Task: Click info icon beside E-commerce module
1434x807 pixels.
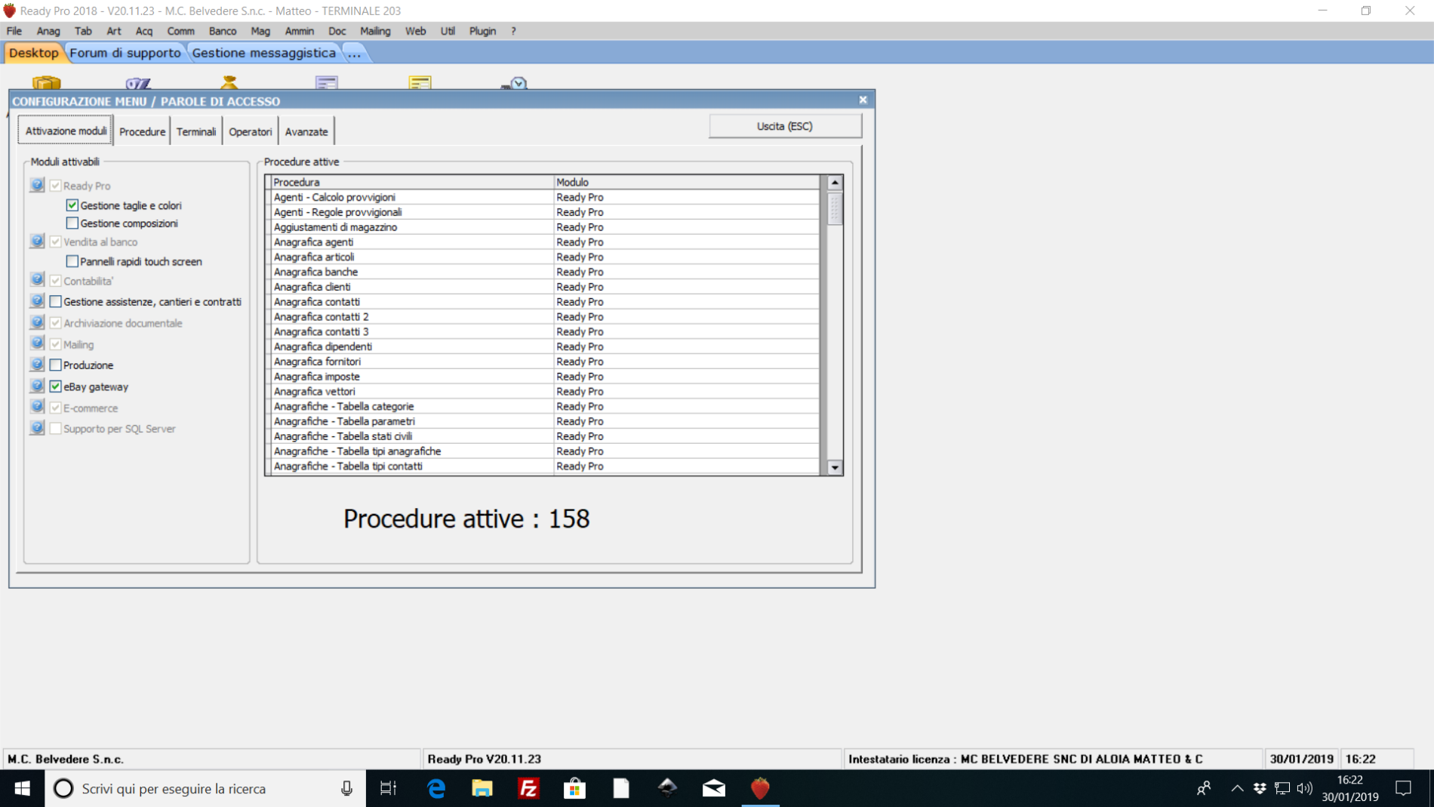Action: 37,407
